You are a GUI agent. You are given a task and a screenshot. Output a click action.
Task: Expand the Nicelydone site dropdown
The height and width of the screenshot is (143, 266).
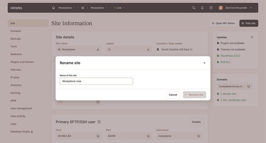99,8
